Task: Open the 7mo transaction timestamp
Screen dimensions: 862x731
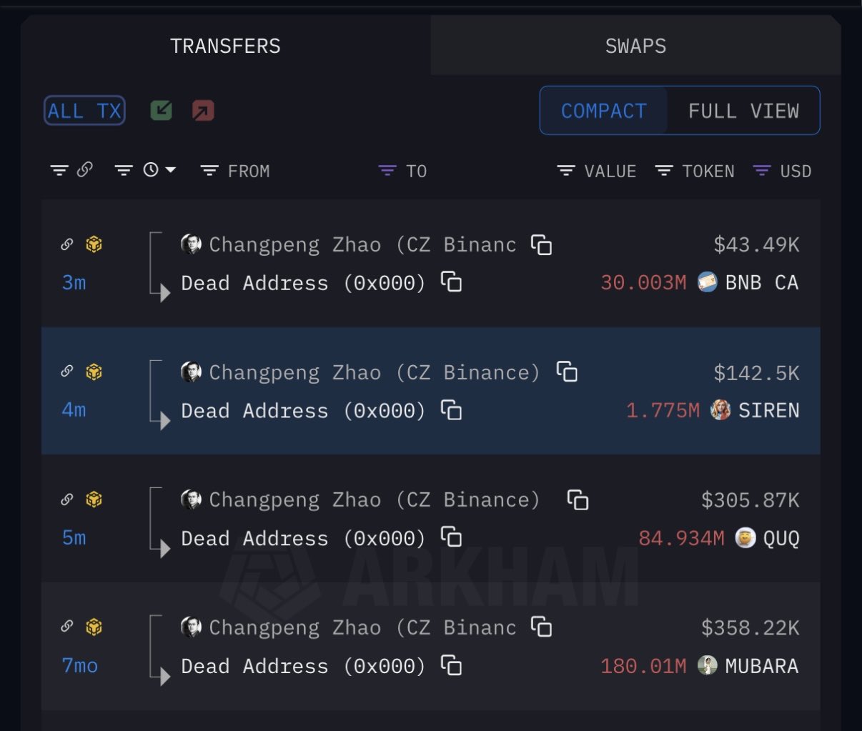Action: click(x=79, y=665)
